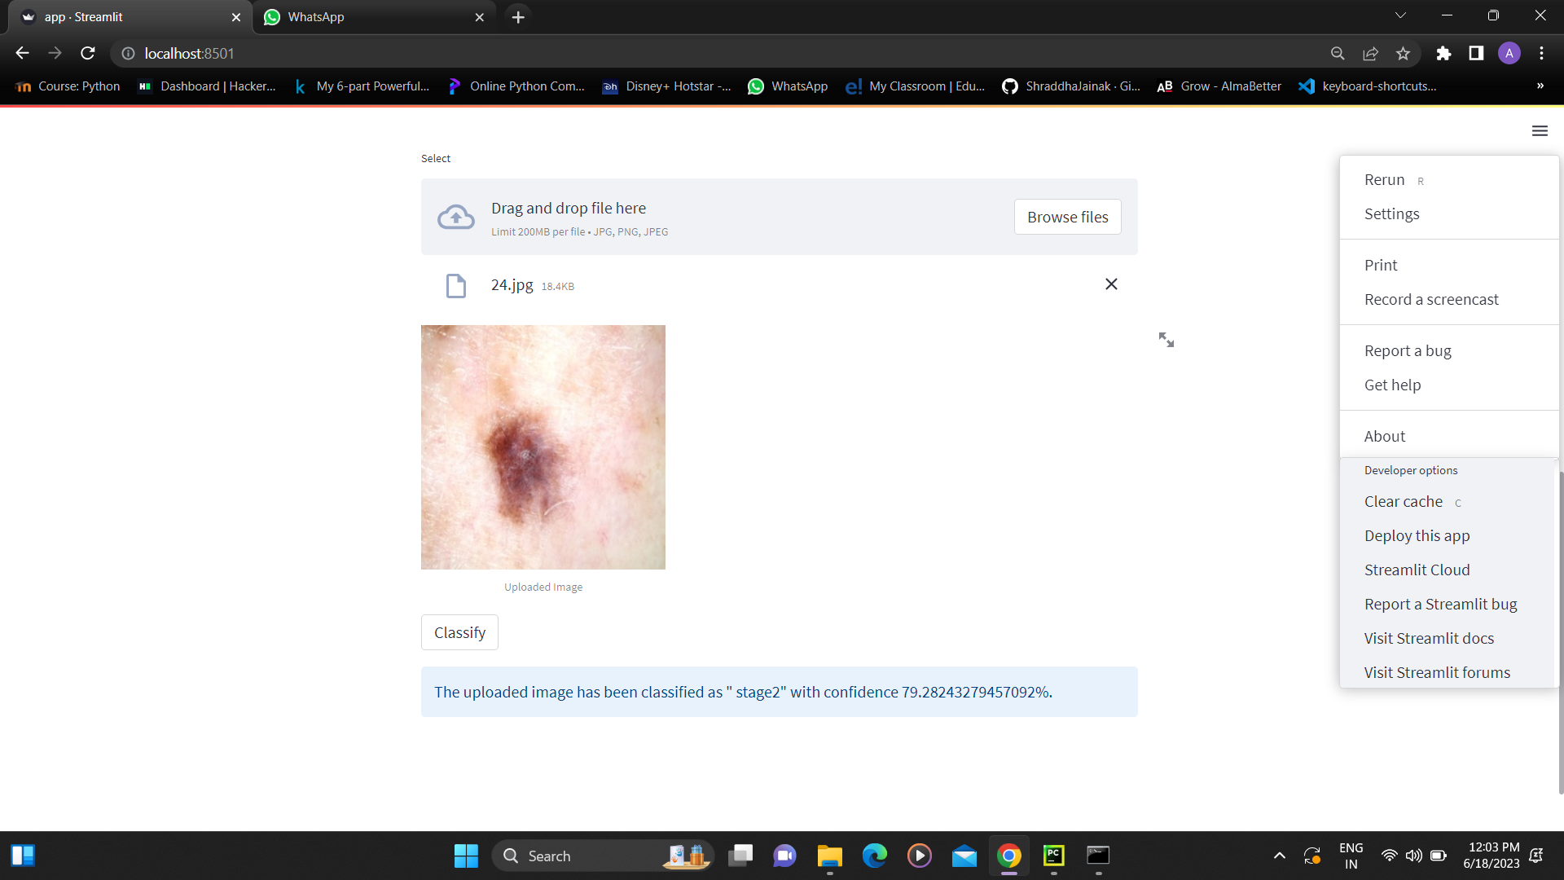
Task: Click the share page icon
Action: point(1370,53)
